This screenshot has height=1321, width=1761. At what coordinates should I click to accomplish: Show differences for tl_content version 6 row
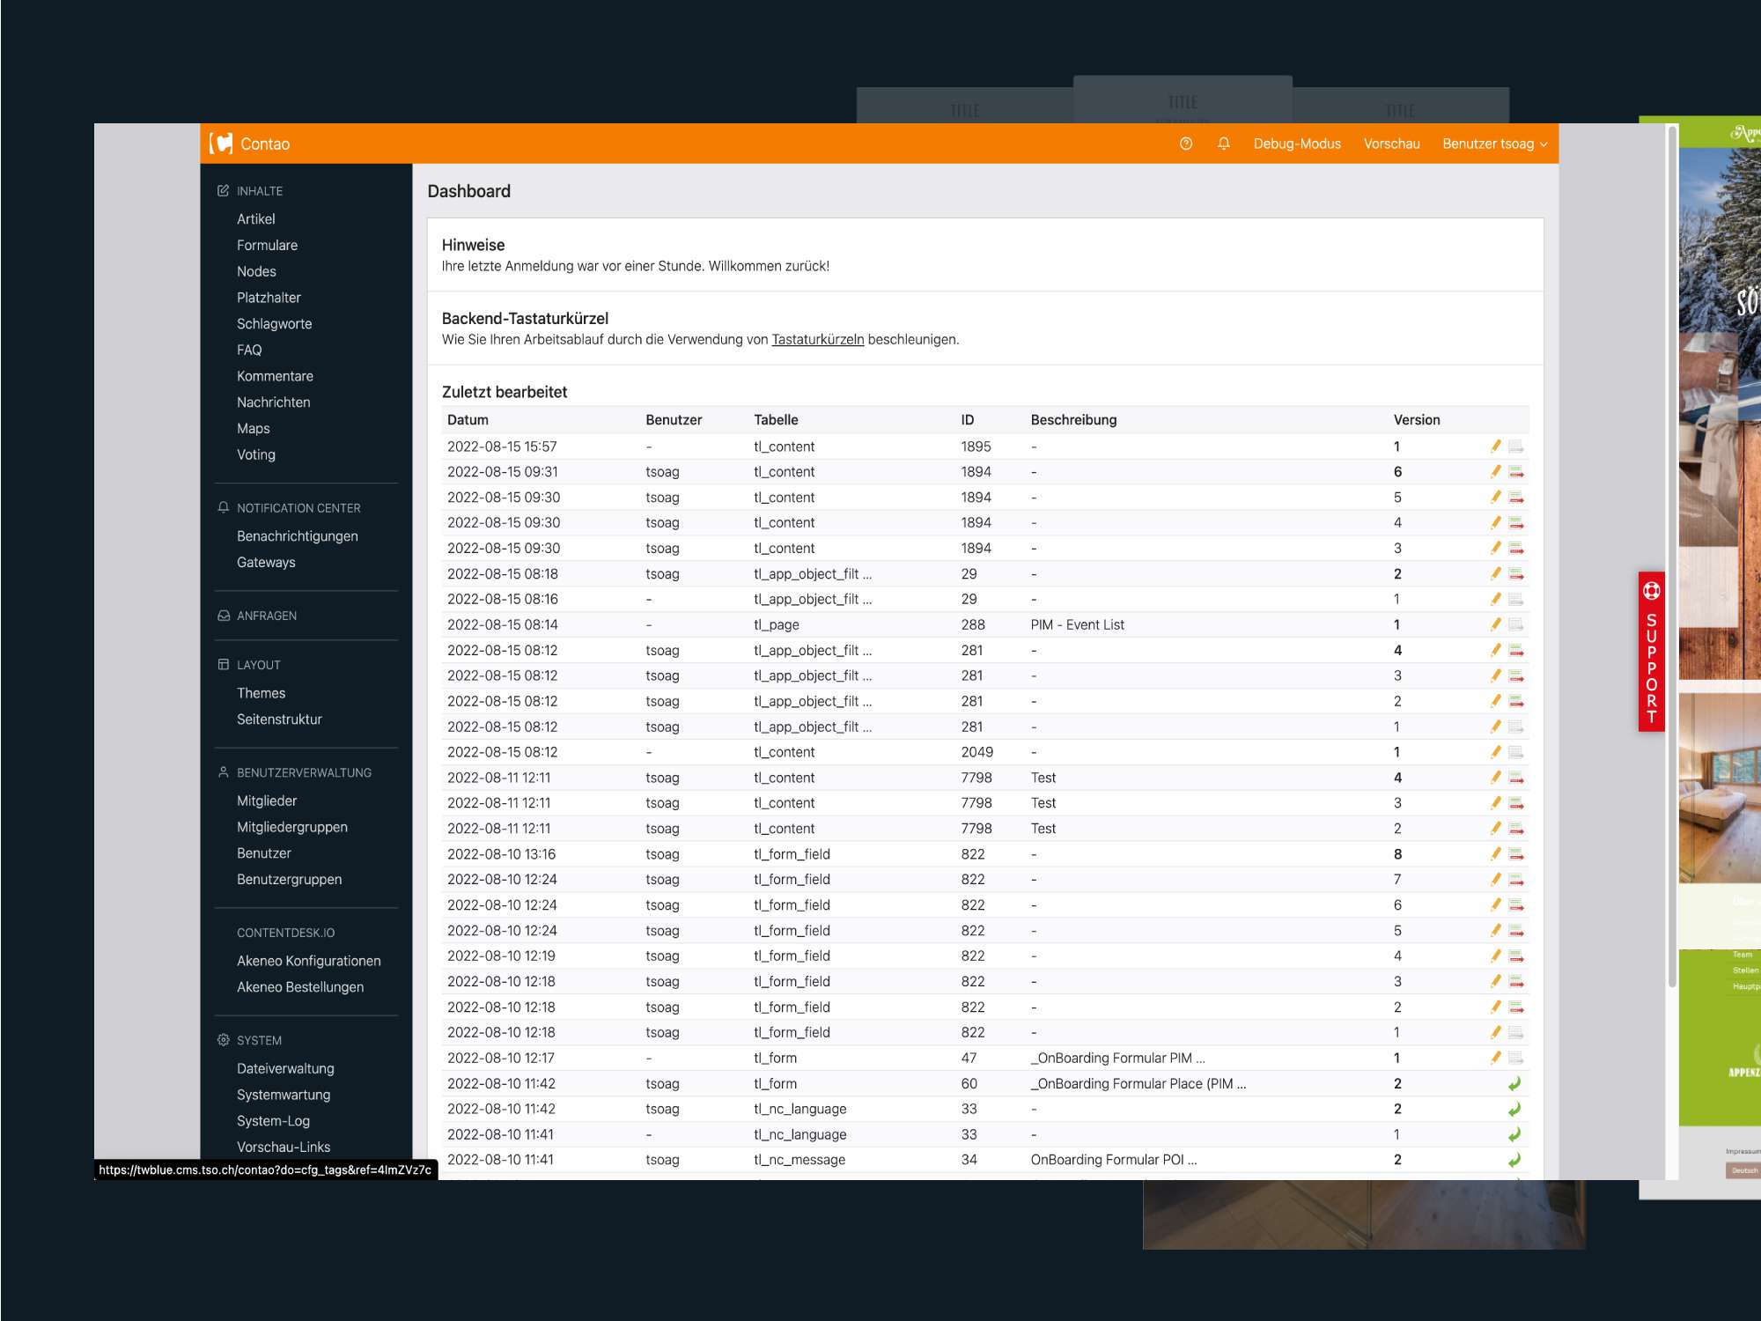pyautogui.click(x=1516, y=472)
